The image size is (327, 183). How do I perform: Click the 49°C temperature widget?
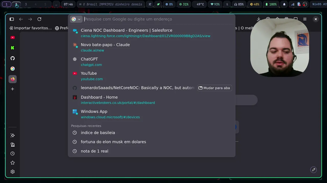(200, 4)
